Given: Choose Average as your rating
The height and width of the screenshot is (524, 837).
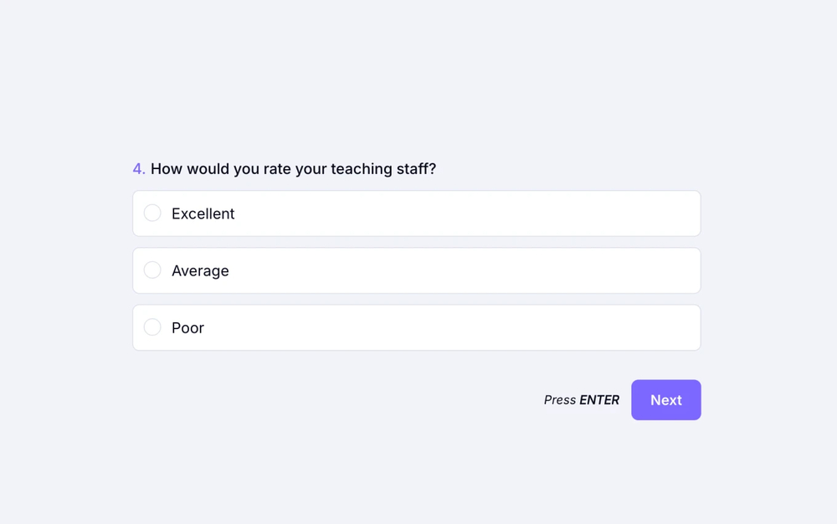Looking at the screenshot, I should 416,270.
